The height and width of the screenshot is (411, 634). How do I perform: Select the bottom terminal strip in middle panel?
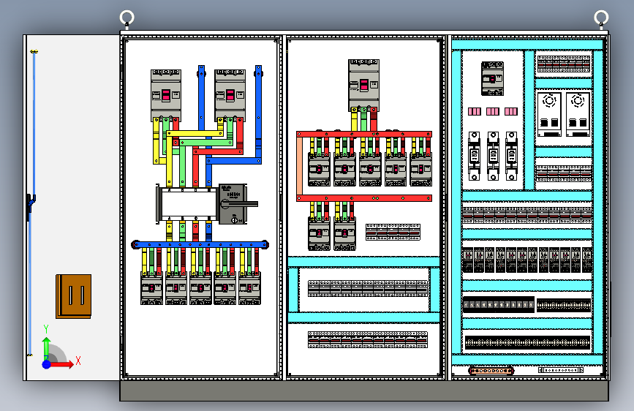pyautogui.click(x=368, y=340)
